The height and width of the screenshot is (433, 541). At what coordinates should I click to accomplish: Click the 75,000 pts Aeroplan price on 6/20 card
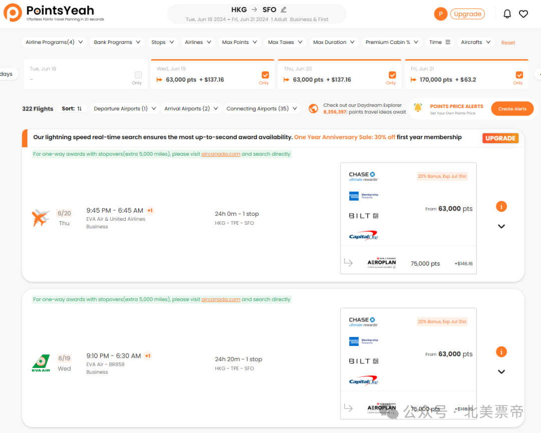425,263
